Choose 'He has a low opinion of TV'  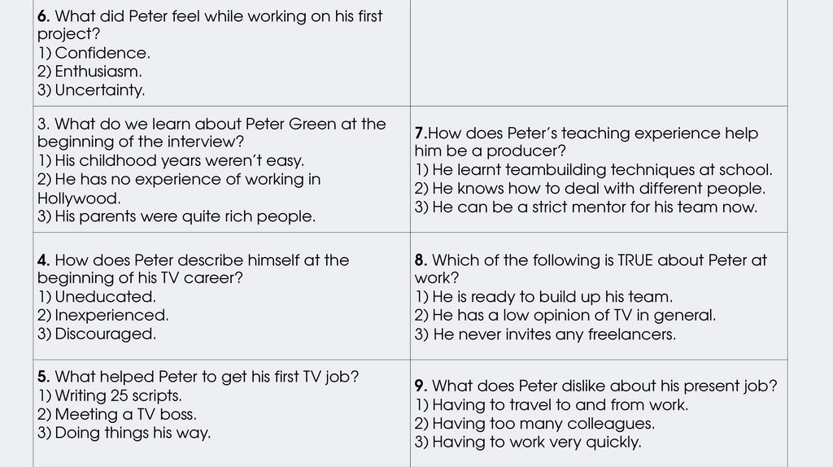click(x=565, y=315)
